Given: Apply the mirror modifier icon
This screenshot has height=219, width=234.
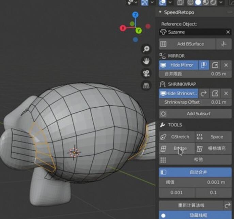Looking at the screenshot, I should pyautogui.click(x=215, y=65).
